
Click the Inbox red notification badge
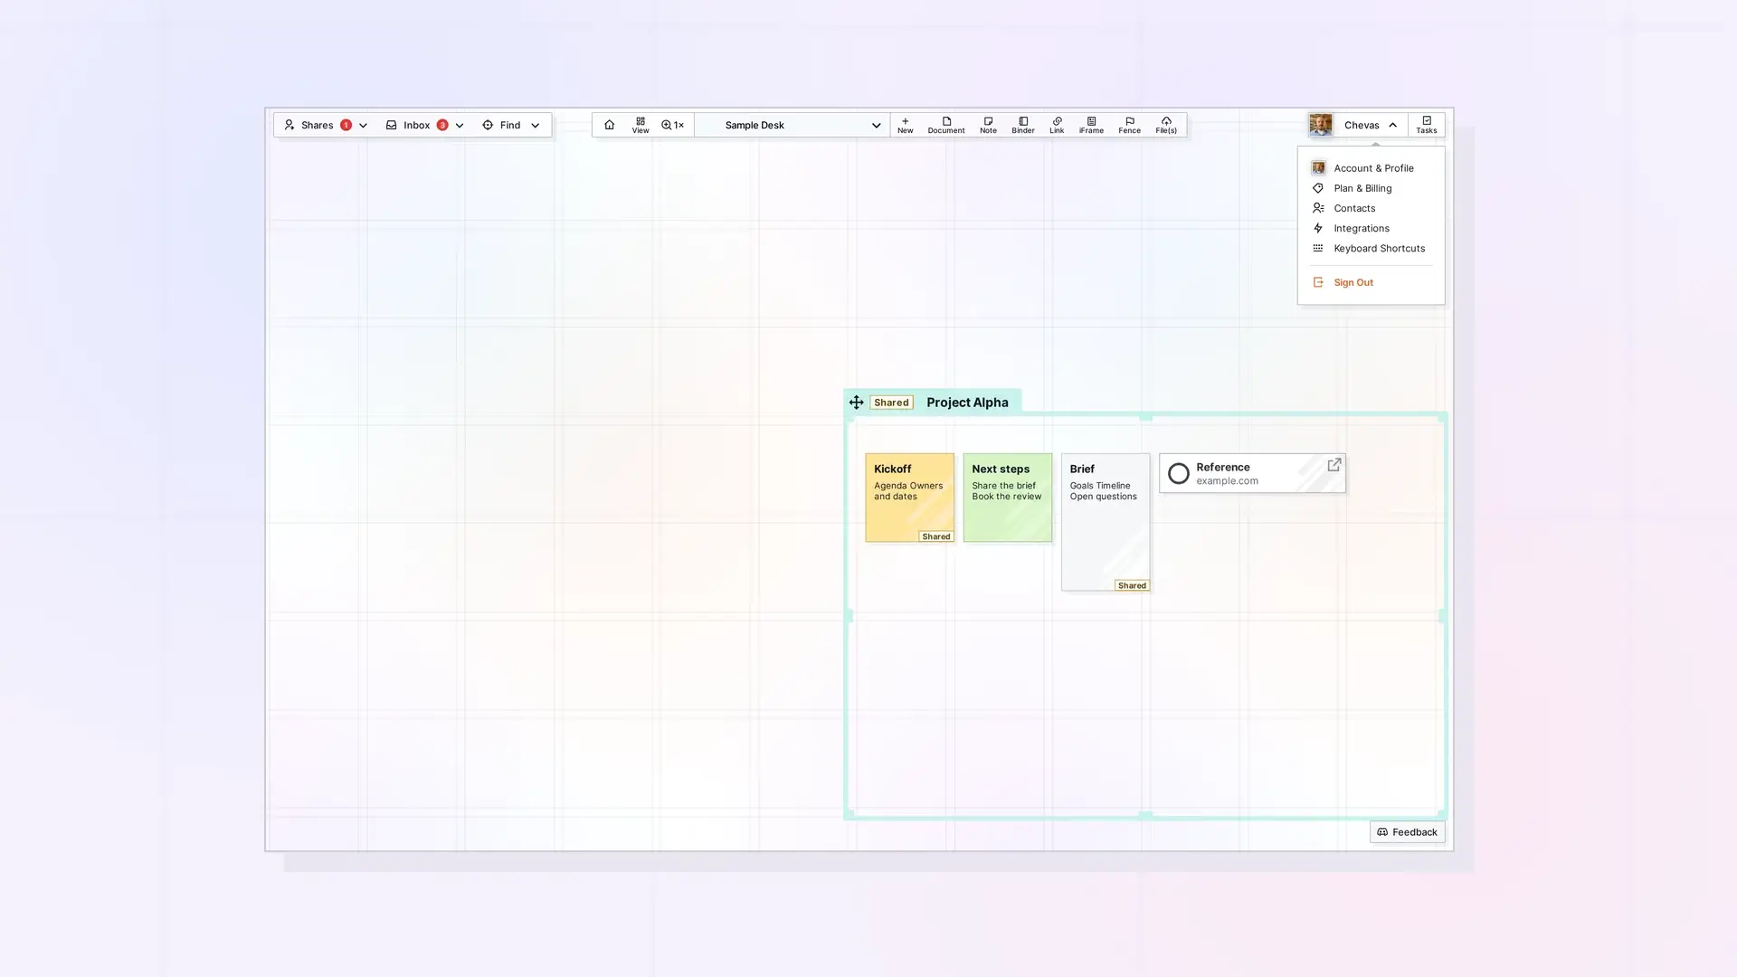(442, 125)
